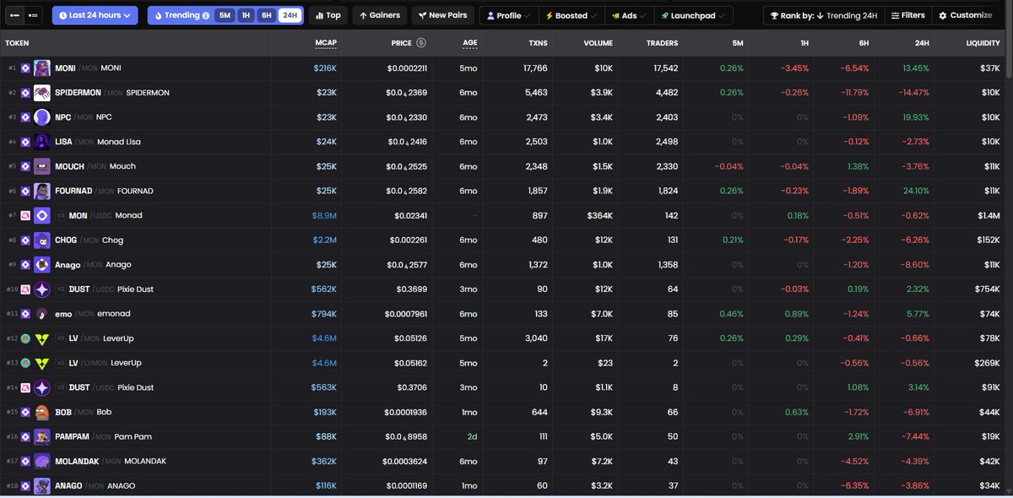Click the Anago avatar in row #9
The width and height of the screenshot is (1013, 498).
pos(42,264)
